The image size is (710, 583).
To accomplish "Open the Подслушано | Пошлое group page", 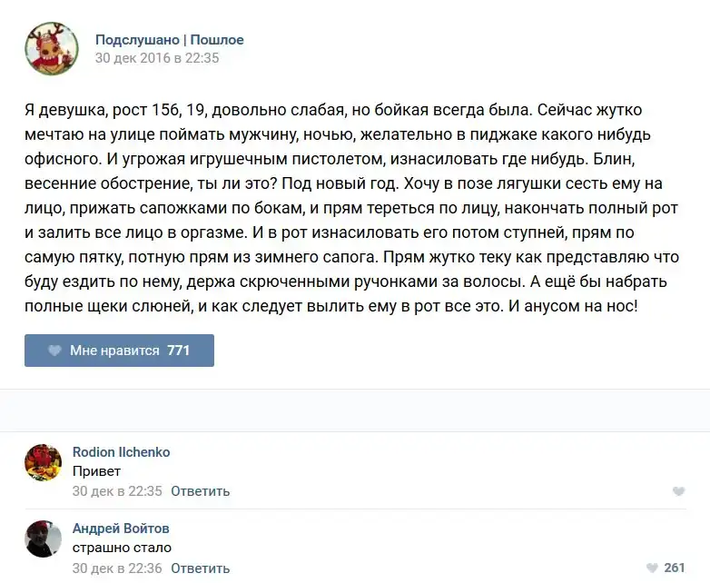I will 170,40.
